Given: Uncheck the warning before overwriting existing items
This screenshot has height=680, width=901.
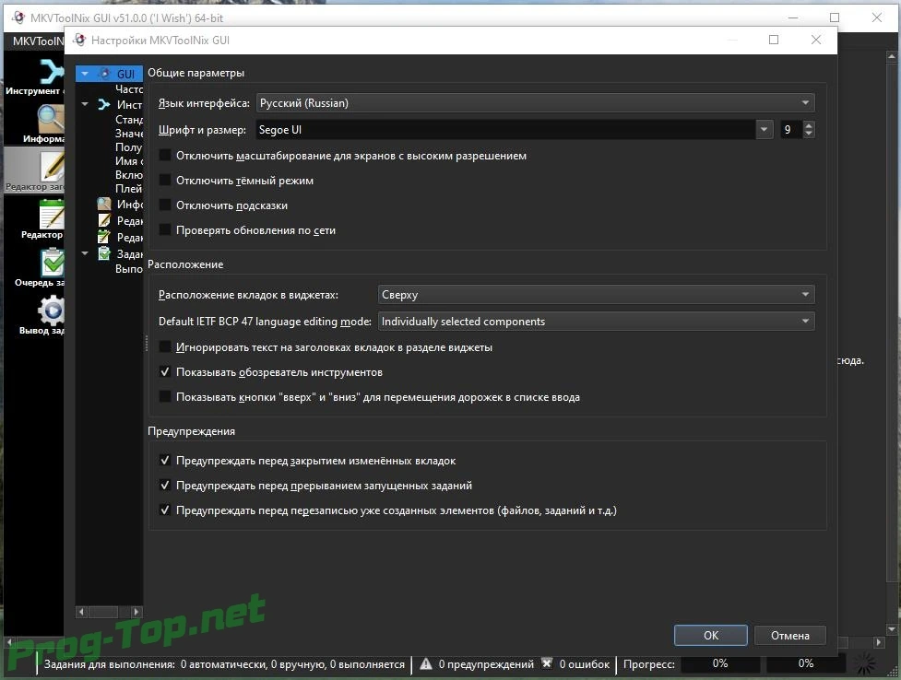Looking at the screenshot, I should click(165, 510).
